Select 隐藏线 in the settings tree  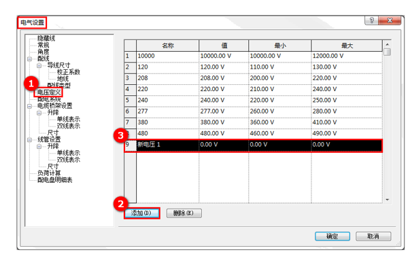click(x=46, y=38)
